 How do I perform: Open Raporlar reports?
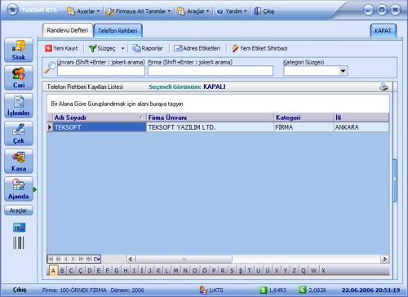click(x=148, y=48)
